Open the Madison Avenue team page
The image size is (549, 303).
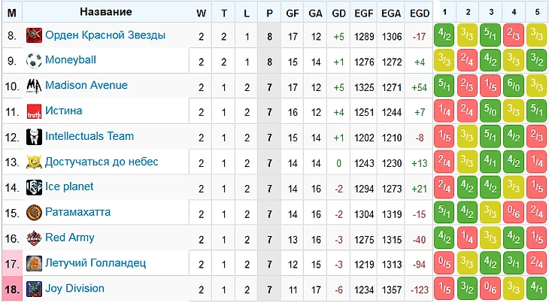[x=86, y=86]
